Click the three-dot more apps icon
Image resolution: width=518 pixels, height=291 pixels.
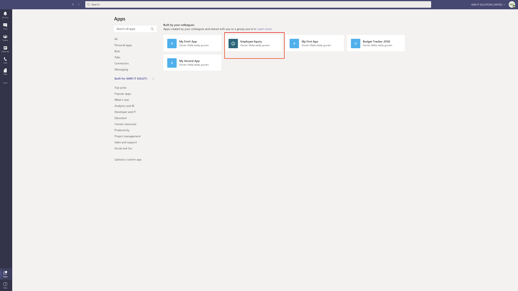(x=5, y=83)
